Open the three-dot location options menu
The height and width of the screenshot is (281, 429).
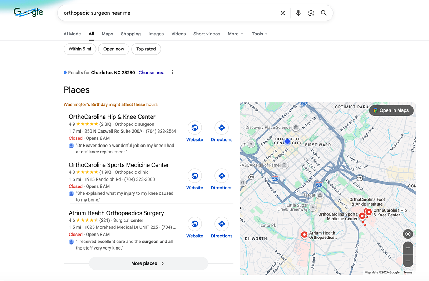coord(173,73)
